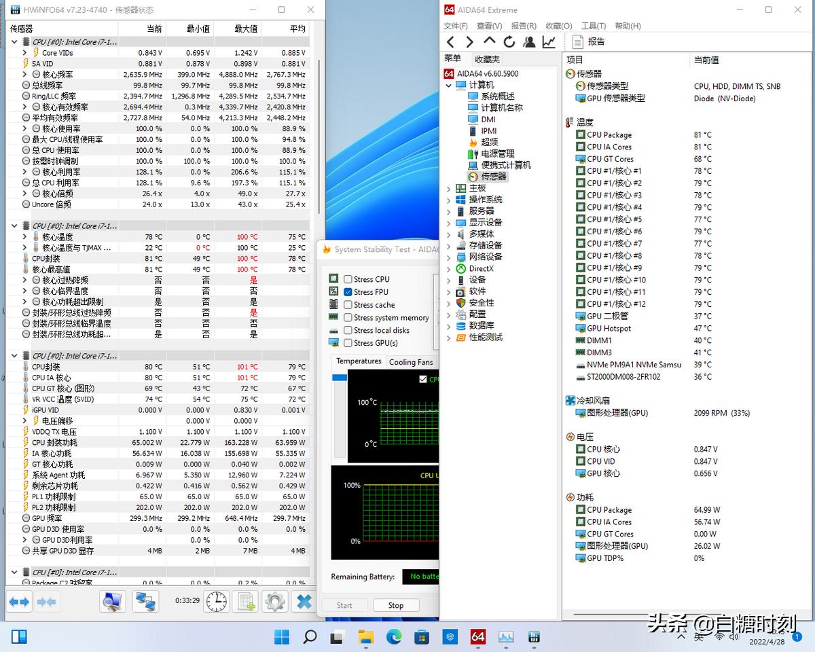
Task: Open the 工具(T) menu in AIDA64
Action: [x=592, y=25]
